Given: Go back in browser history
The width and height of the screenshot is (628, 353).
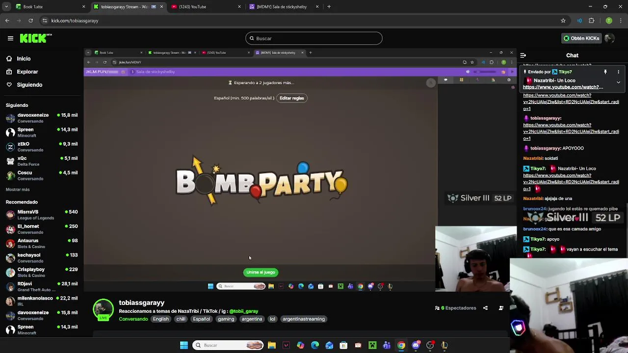Looking at the screenshot, I should coord(7,21).
